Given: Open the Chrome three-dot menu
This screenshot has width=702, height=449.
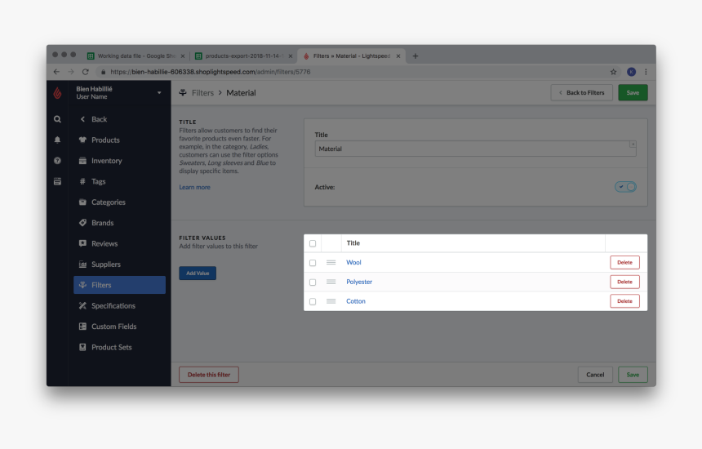Looking at the screenshot, I should coord(646,72).
